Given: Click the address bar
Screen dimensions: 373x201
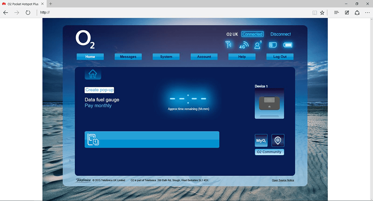Looking at the screenshot, I should pos(174,13).
